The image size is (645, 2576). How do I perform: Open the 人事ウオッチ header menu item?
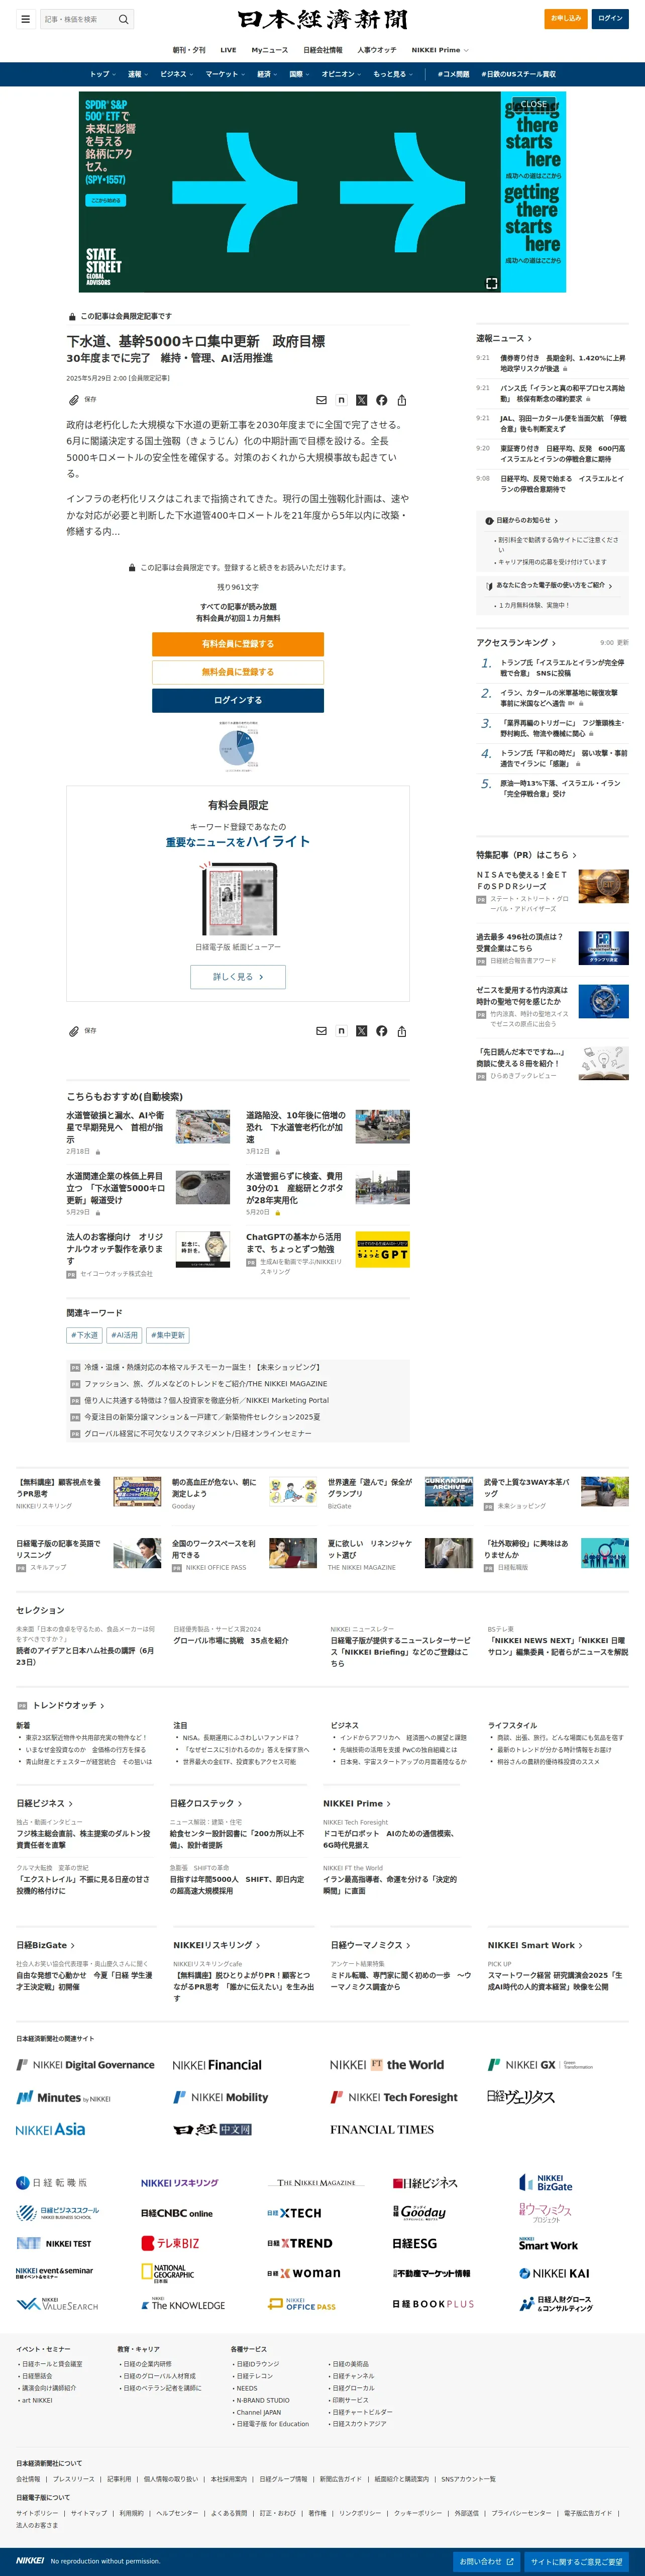coord(377,50)
